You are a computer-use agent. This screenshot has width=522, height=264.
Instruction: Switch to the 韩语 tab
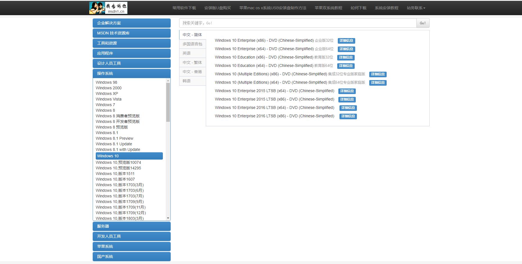coord(192,81)
